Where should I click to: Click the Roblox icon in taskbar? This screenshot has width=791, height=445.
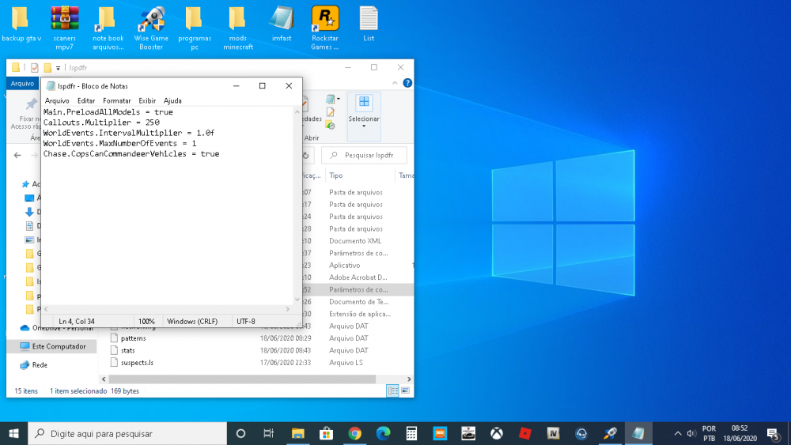[524, 433]
